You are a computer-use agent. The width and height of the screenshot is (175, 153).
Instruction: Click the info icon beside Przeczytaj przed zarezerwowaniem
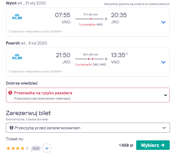[x=11, y=128]
